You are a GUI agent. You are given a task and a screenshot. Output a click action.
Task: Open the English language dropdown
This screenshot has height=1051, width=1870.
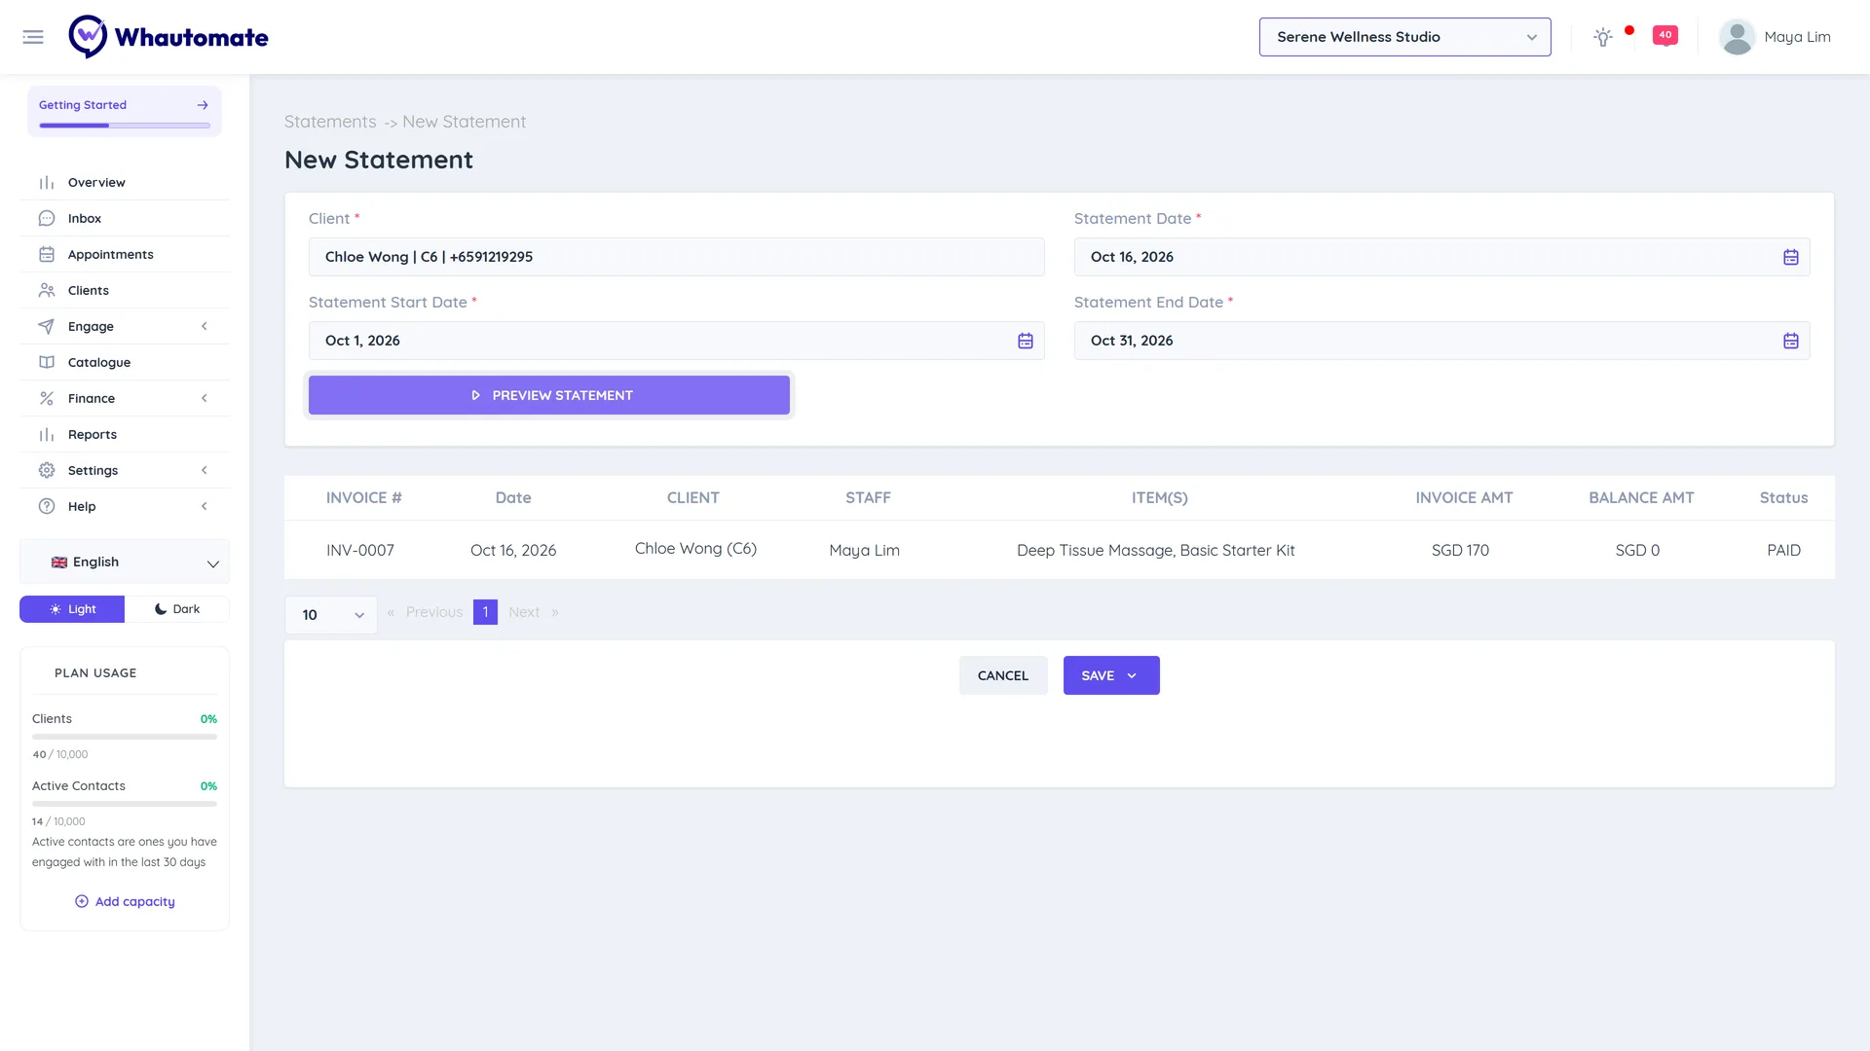(x=125, y=562)
